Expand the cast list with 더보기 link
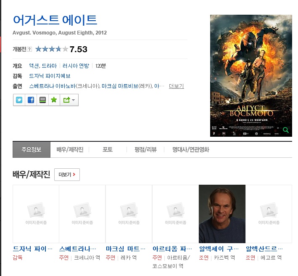The image size is (298, 276). point(176,86)
